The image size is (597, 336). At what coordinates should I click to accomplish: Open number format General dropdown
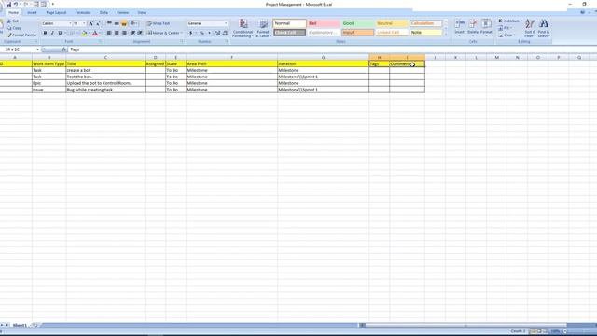tap(226, 23)
